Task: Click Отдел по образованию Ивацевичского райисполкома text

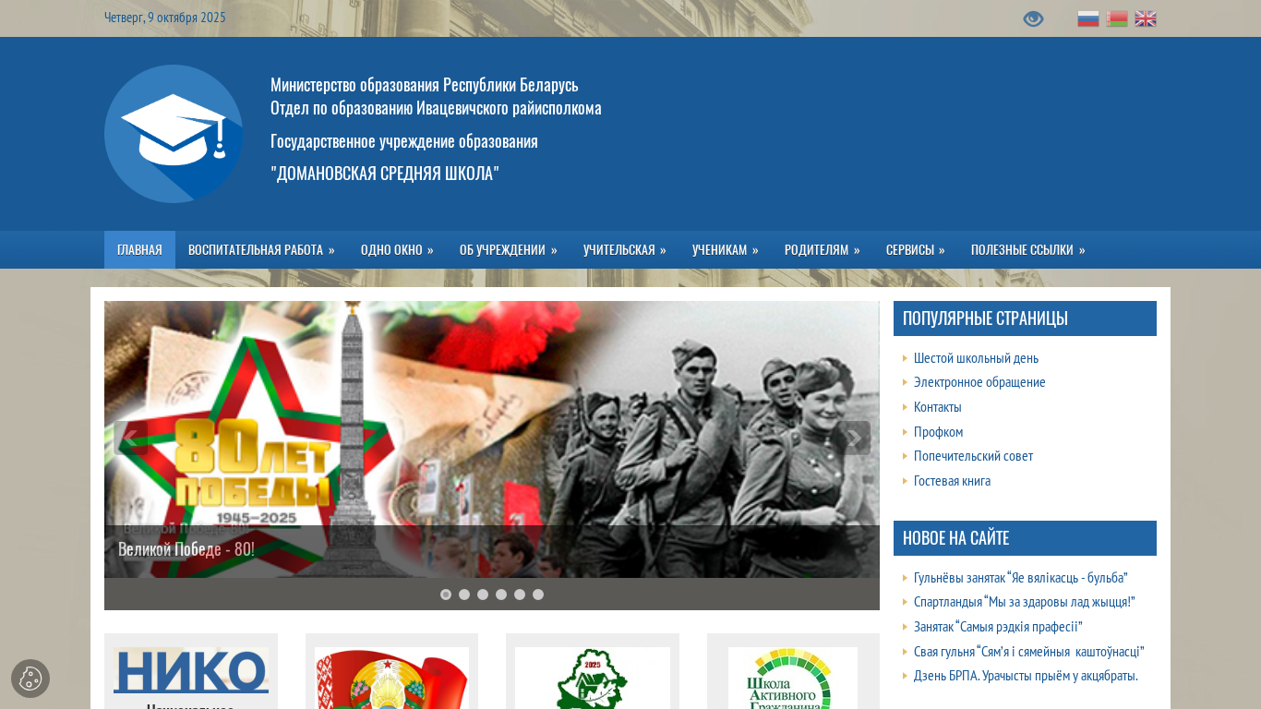Action: tap(436, 108)
